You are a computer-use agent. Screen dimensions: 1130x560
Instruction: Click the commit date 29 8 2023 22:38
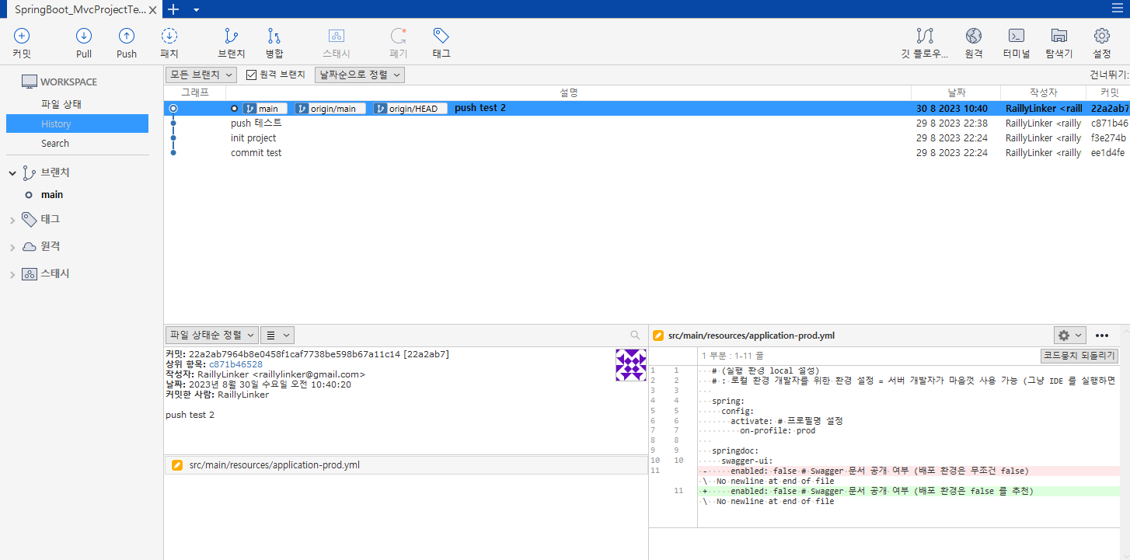[952, 123]
